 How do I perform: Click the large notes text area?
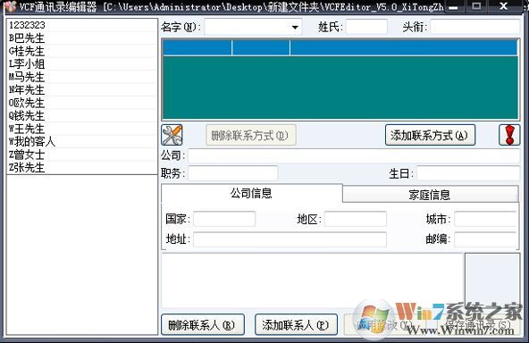point(313,280)
